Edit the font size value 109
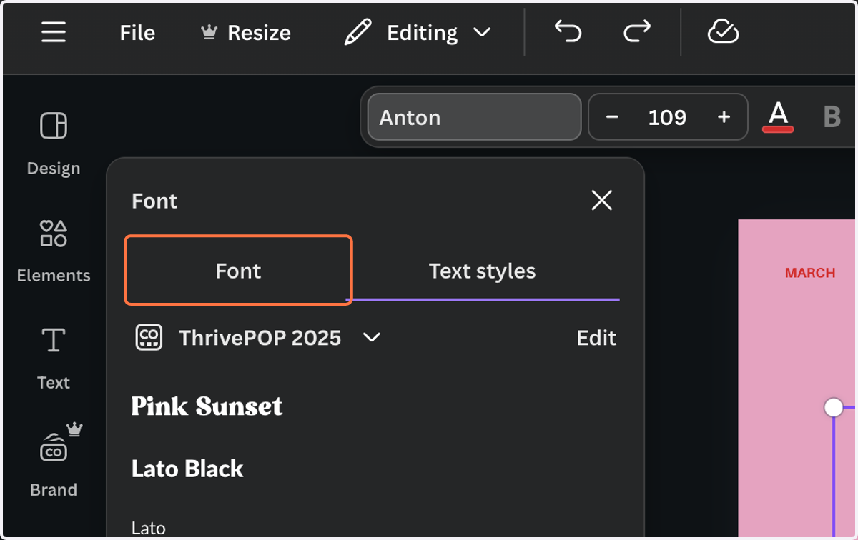The image size is (858, 540). coord(667,117)
